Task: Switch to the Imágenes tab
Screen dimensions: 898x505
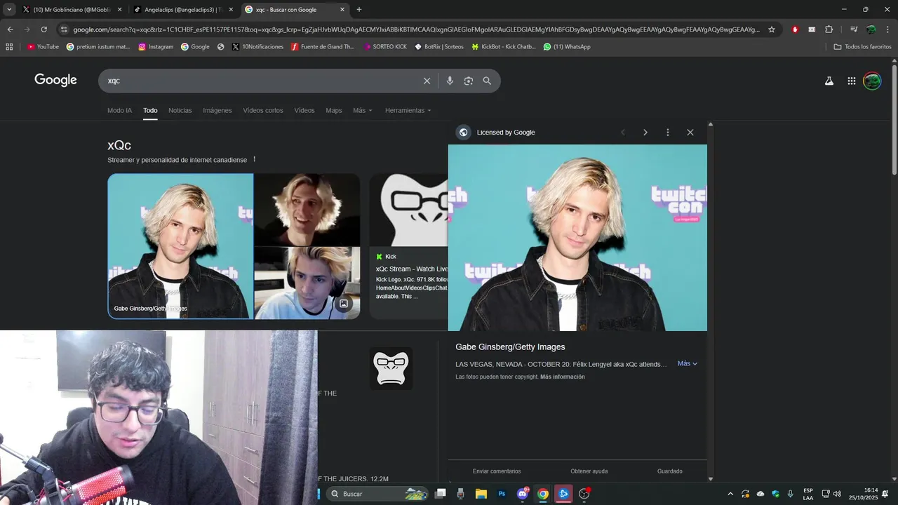Action: click(217, 110)
